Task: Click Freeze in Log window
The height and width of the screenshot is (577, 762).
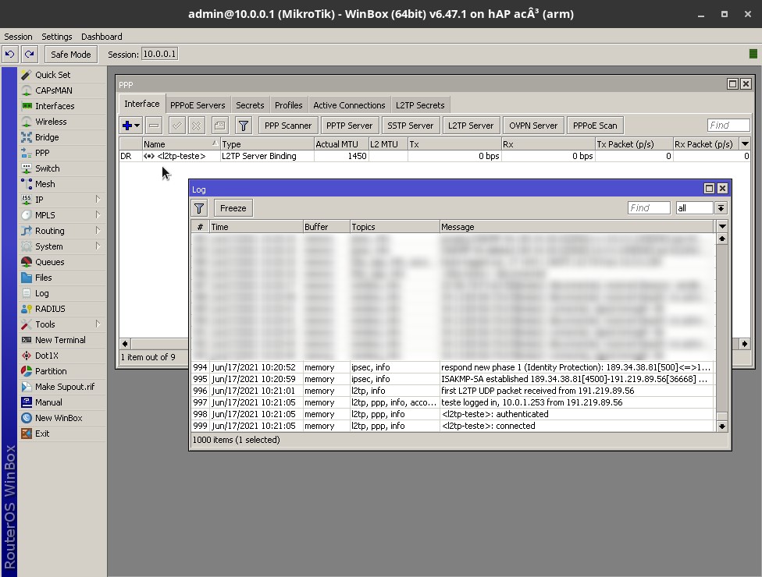Action: point(233,208)
